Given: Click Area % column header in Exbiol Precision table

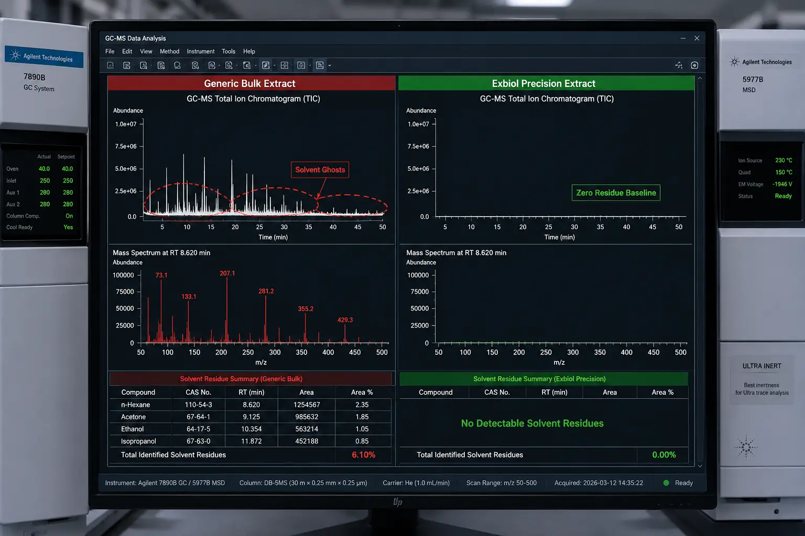Looking at the screenshot, I should tap(662, 392).
